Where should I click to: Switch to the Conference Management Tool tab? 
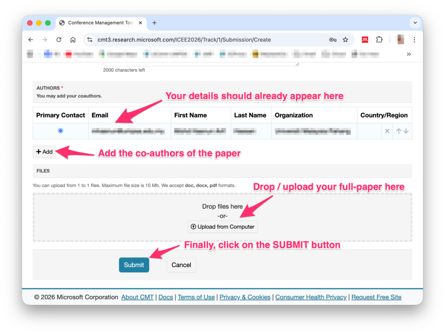pyautogui.click(x=98, y=23)
